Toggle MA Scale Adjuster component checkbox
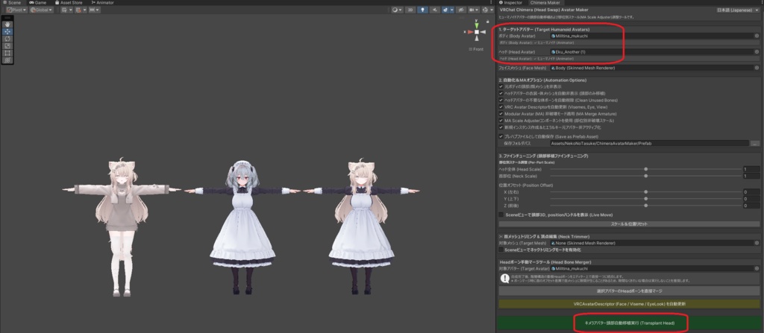The height and width of the screenshot is (333, 764). (x=501, y=120)
